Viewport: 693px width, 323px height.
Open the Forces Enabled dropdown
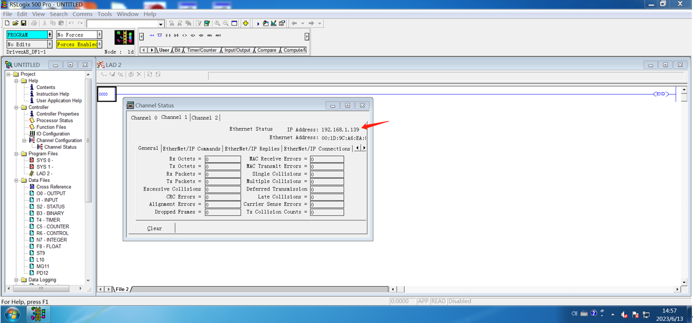[x=99, y=45]
